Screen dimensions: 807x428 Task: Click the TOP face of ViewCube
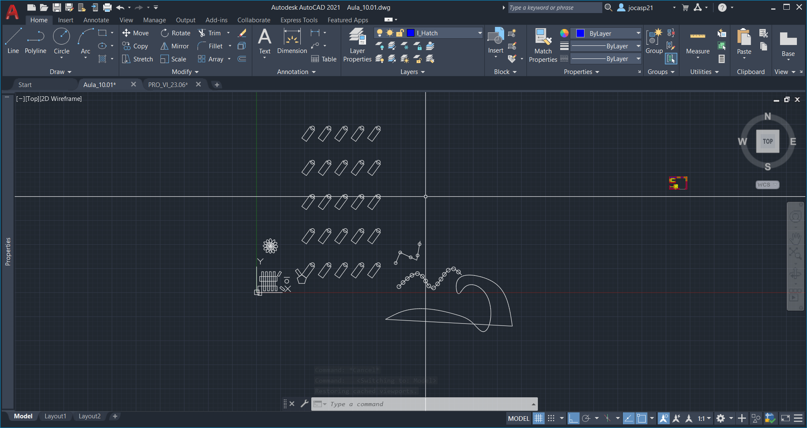[x=767, y=141]
